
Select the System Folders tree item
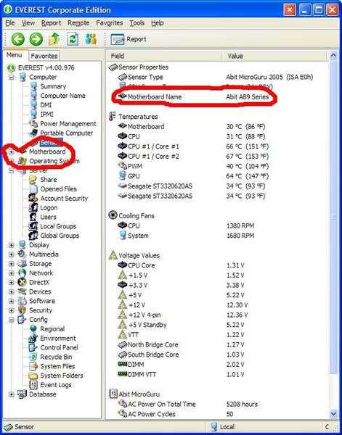point(62,376)
